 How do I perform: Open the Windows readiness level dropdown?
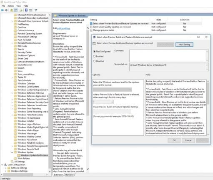[x=112, y=90]
